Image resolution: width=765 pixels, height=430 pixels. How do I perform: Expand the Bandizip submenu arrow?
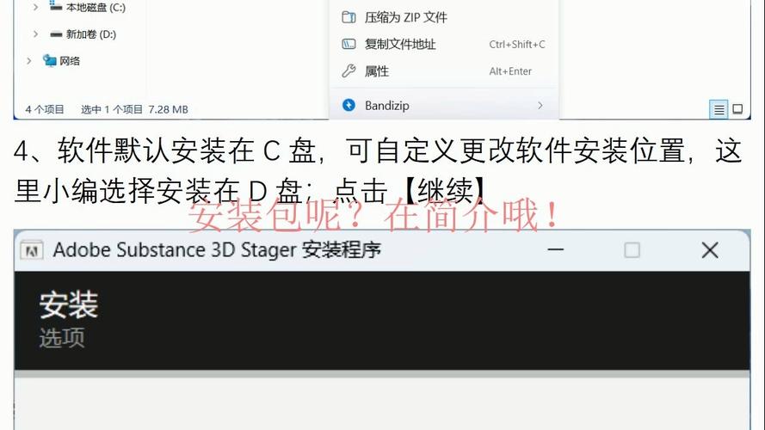coord(540,105)
